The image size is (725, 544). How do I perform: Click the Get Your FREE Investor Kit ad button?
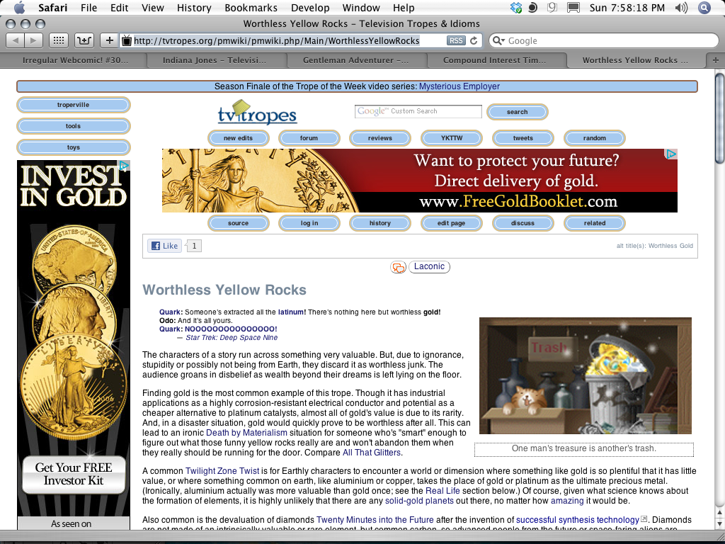point(74,474)
